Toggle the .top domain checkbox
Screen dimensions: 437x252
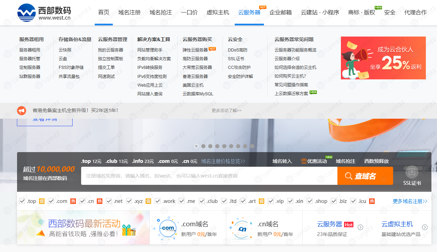[22, 201]
